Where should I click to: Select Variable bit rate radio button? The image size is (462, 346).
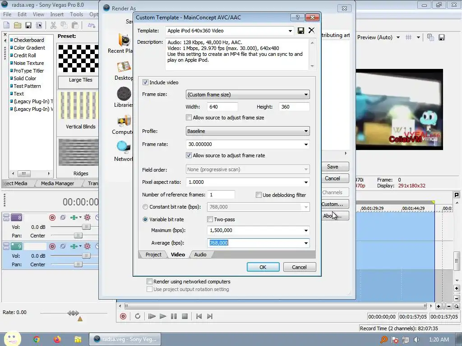145,219
